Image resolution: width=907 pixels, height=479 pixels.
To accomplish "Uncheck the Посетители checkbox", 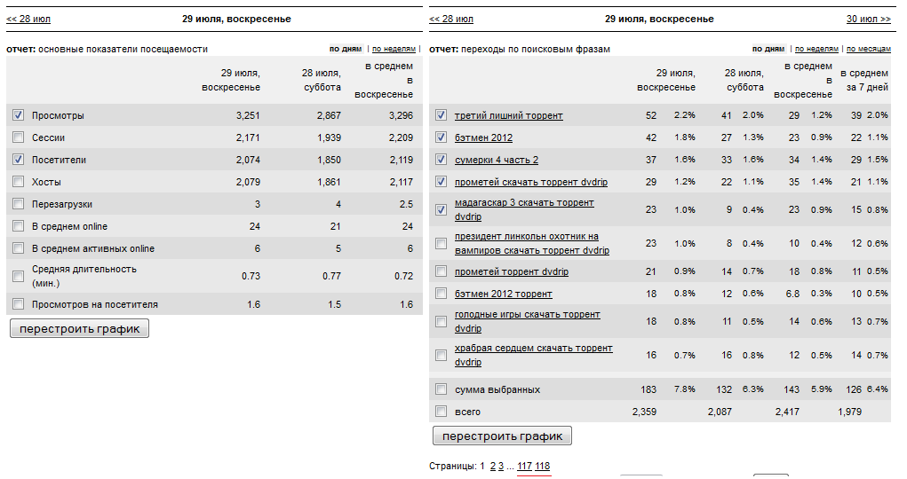I will tap(19, 160).
